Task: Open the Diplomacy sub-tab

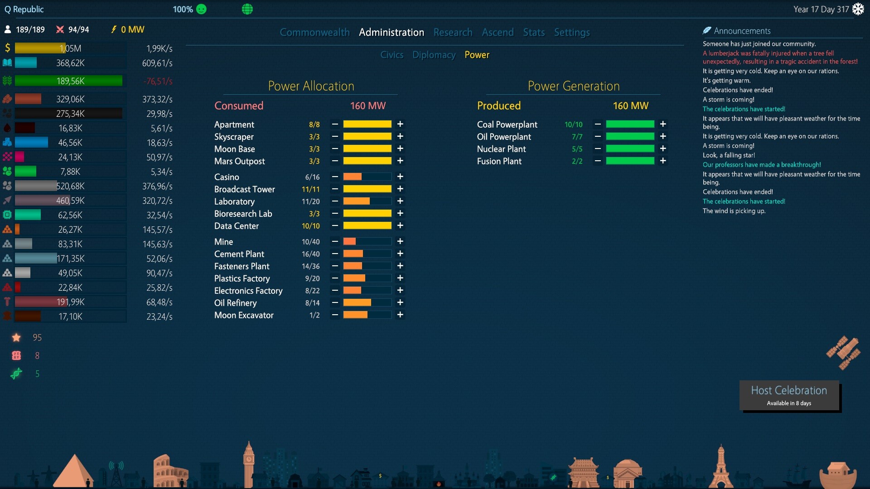Action: [434, 55]
